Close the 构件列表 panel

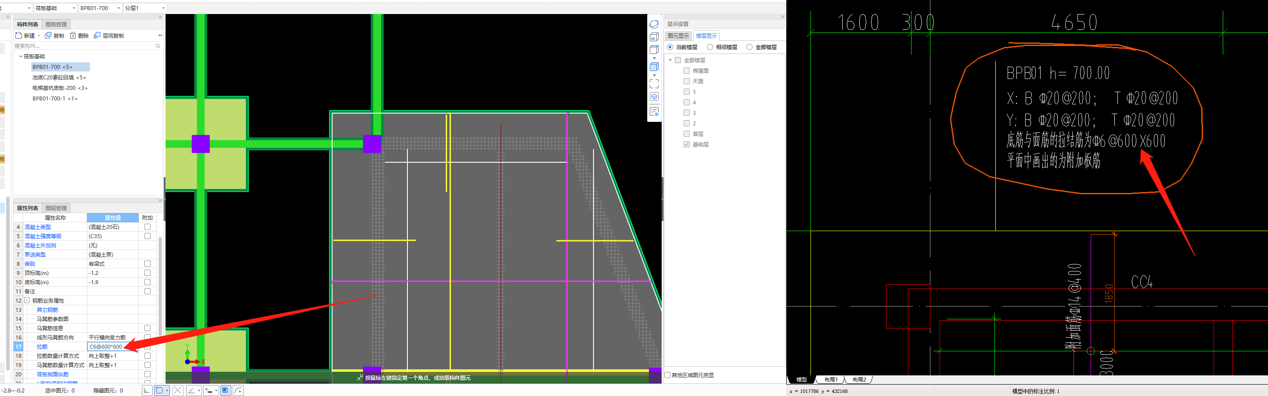coord(160,17)
